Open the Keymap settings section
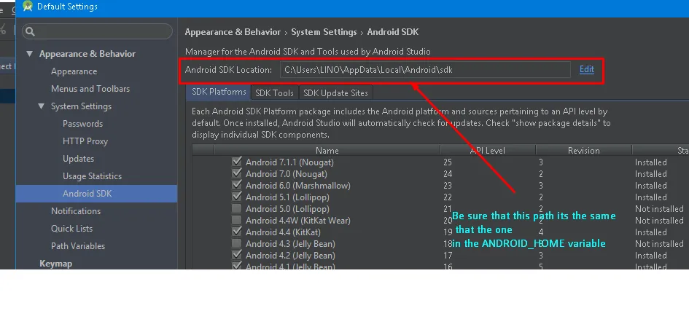The image size is (689, 335). [56, 264]
